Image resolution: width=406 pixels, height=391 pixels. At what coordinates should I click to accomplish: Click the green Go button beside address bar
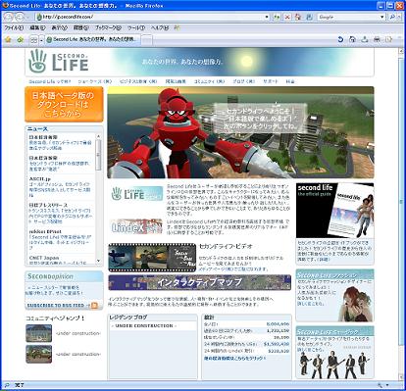coord(277,17)
